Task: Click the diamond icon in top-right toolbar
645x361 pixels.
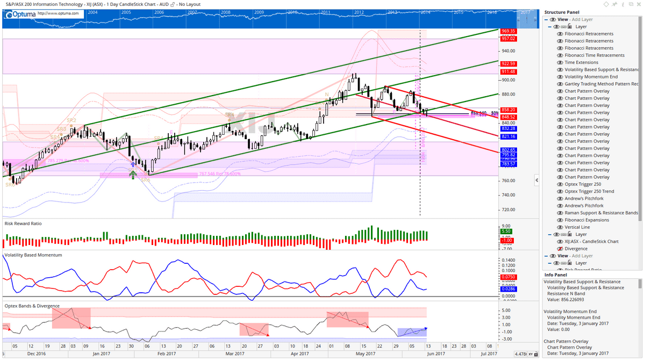Action: point(606,4)
